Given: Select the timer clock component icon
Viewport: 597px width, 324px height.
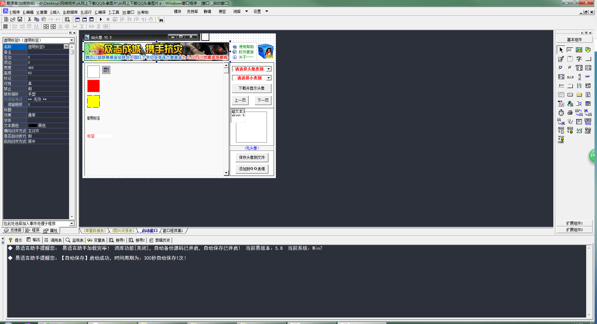Looking at the screenshot, I should 561,113.
